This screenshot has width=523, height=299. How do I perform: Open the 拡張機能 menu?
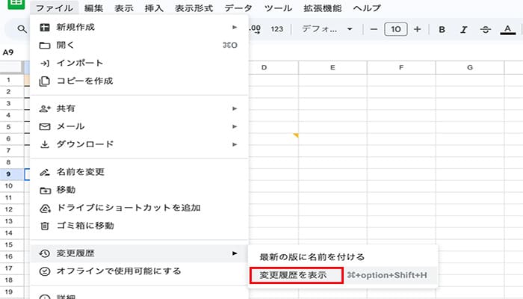(x=323, y=8)
